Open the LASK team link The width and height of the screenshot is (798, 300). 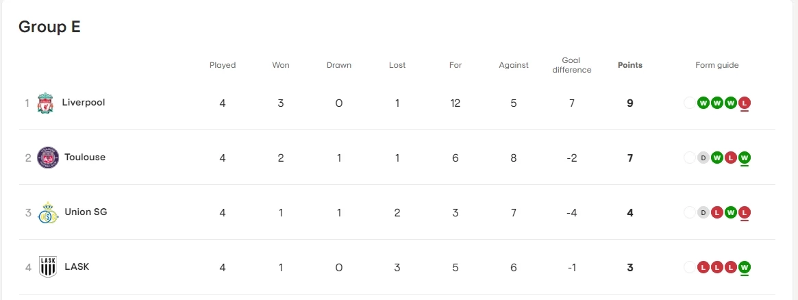tap(77, 267)
